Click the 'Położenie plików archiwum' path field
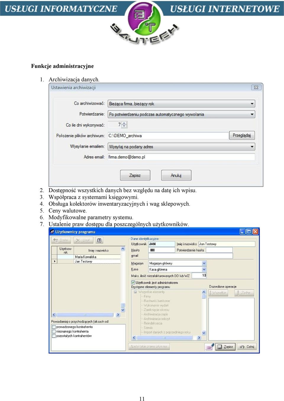 click(168, 135)
